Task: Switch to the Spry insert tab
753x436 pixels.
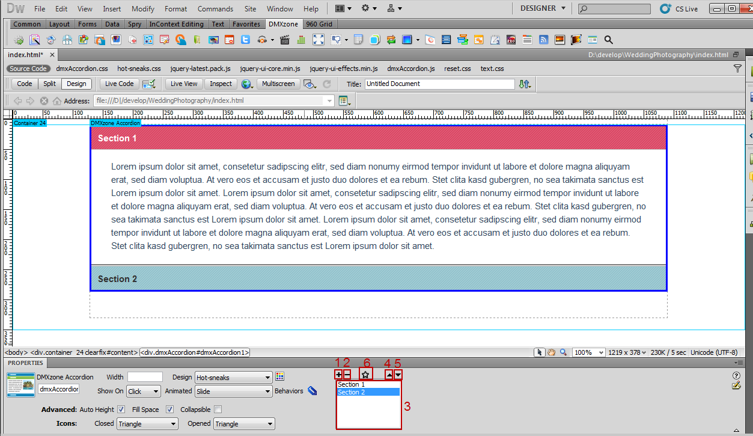Action: [135, 24]
